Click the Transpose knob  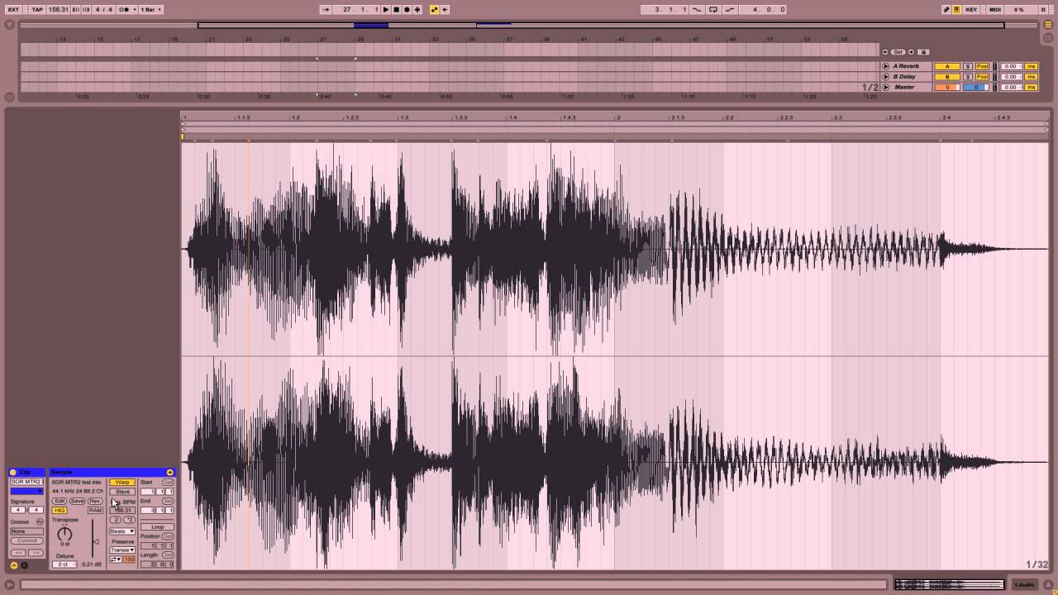[x=64, y=534]
